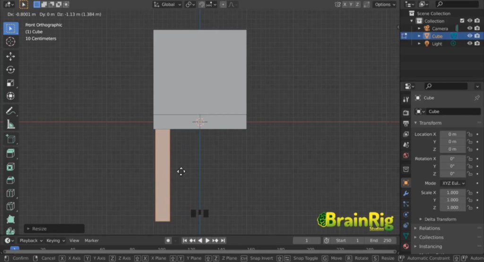Open the Scene properties tab
484x262 pixels.
406,145
